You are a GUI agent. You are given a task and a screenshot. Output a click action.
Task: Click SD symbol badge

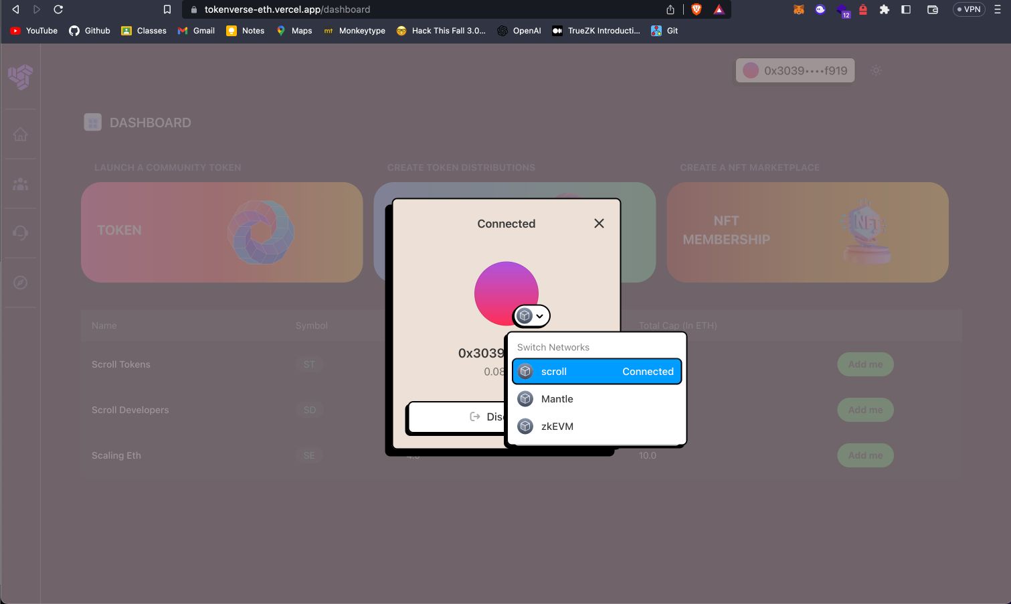(309, 410)
